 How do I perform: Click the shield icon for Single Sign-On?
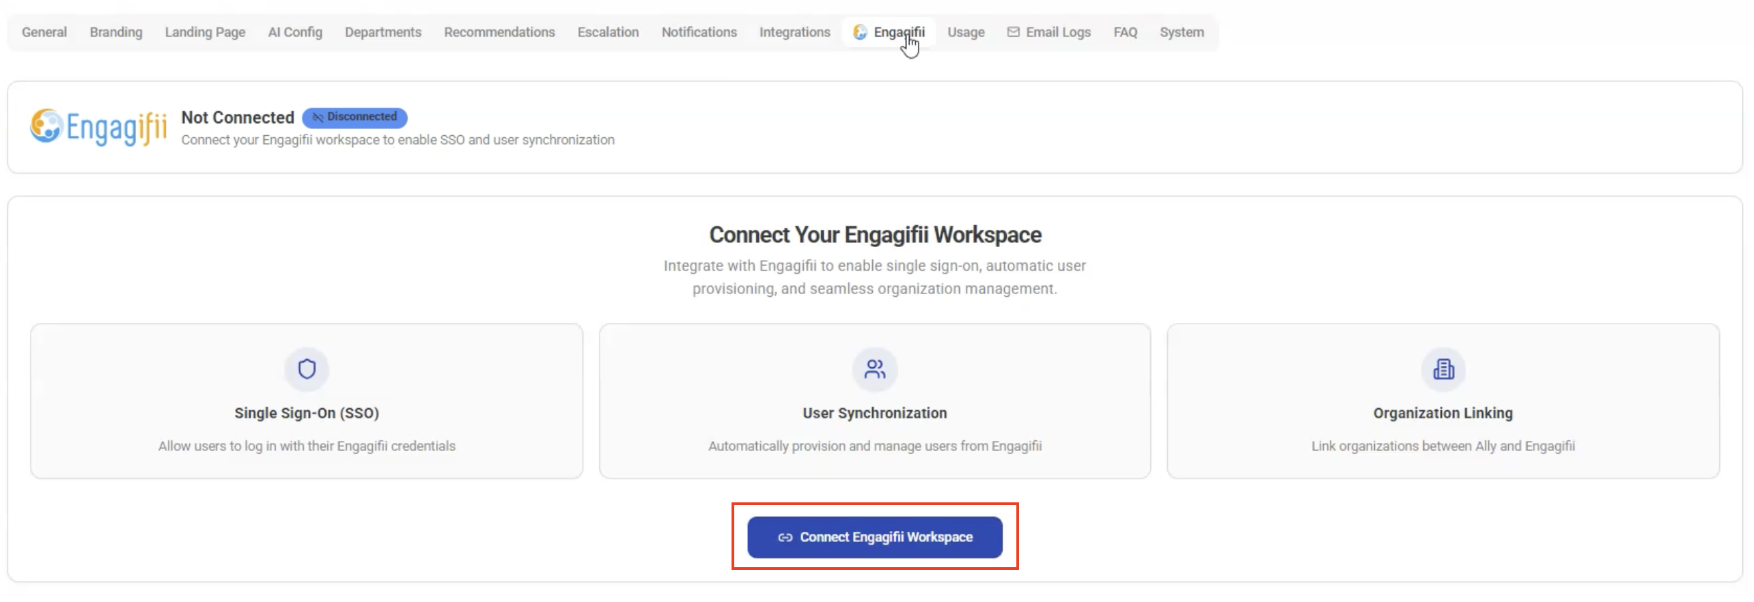tap(307, 369)
